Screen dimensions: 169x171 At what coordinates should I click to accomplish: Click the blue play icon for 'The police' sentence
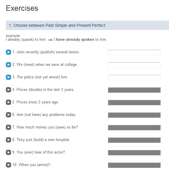coord(8,77)
